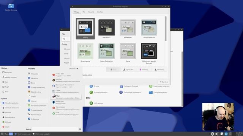The width and height of the screenshot is (243, 136).
Task: Click the volume speaker tray icon
Action: [x=217, y=134]
